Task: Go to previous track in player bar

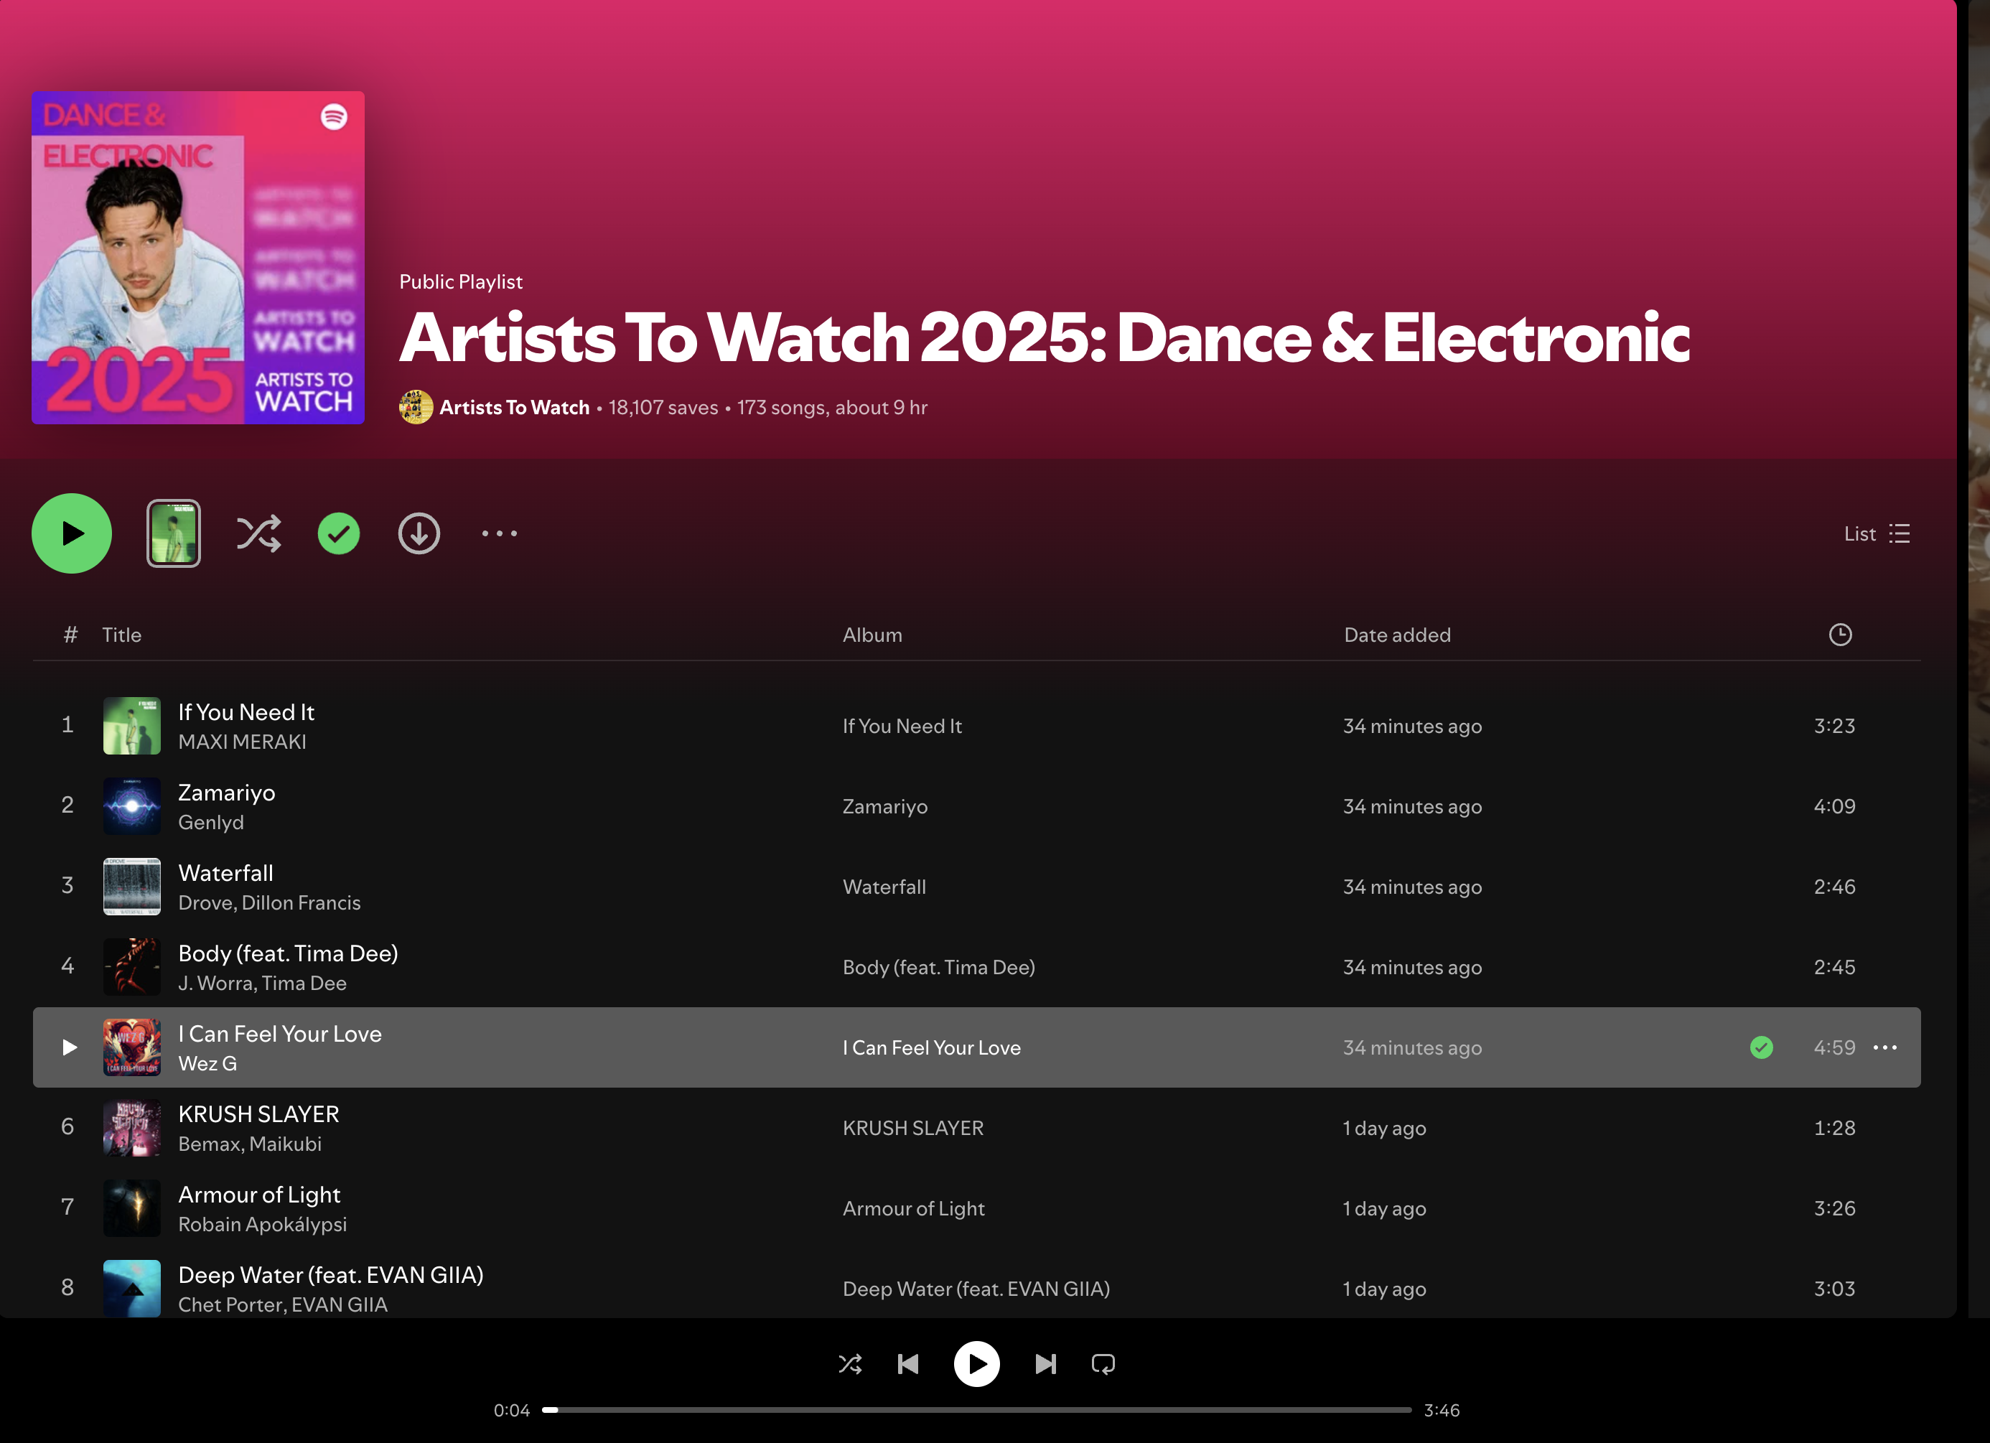Action: pyautogui.click(x=908, y=1364)
